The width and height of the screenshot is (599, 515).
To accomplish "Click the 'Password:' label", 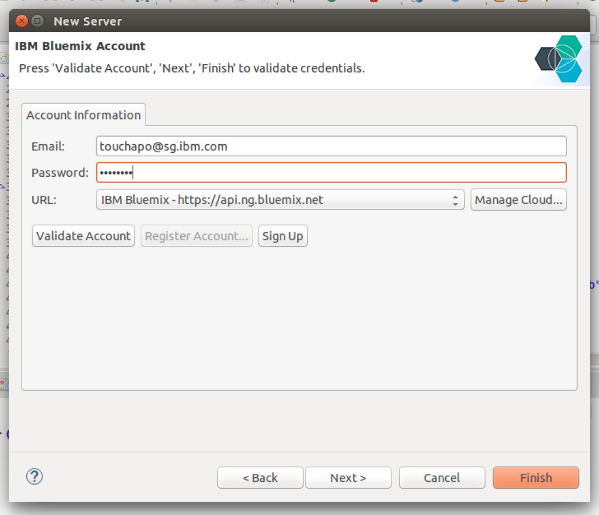I will click(60, 173).
